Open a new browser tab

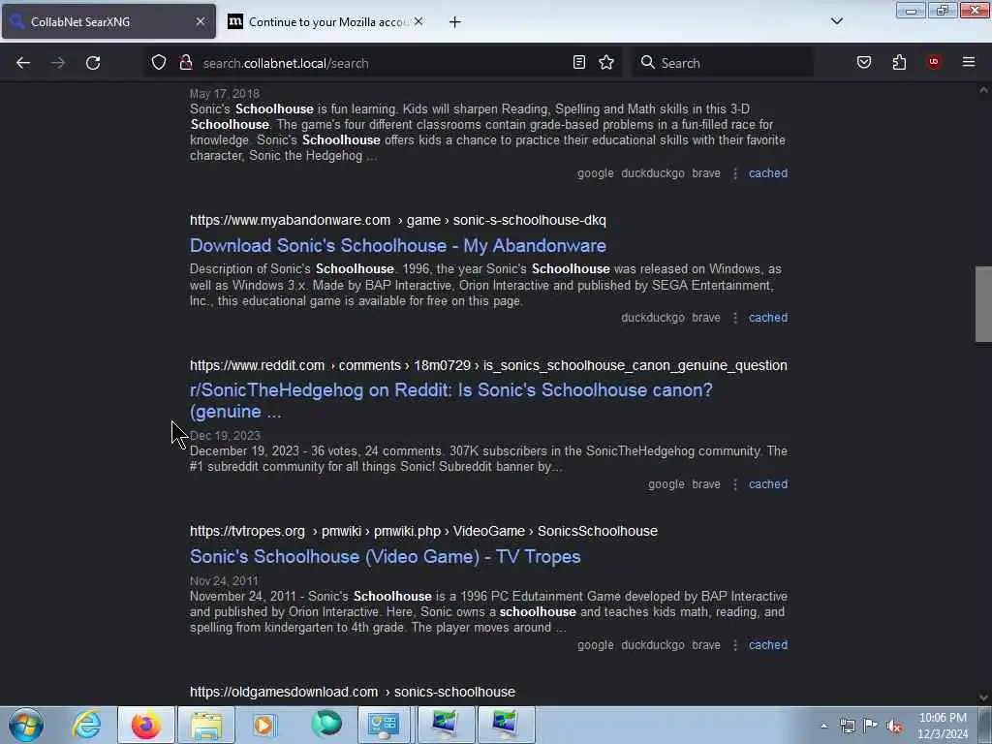455,22
